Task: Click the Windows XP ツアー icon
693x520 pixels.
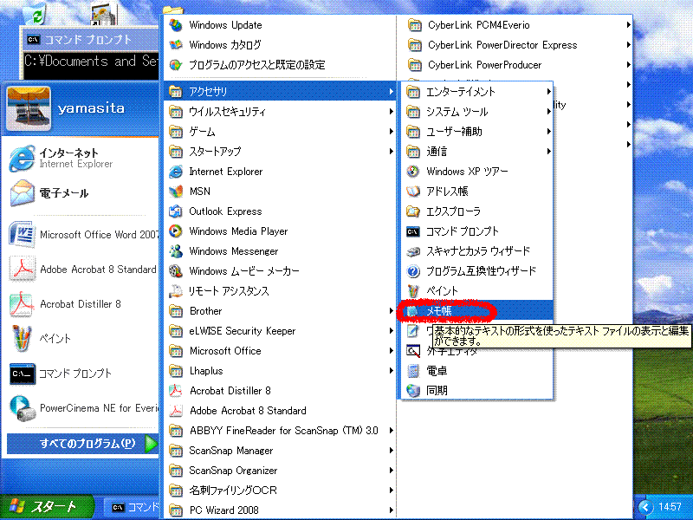Action: [413, 172]
